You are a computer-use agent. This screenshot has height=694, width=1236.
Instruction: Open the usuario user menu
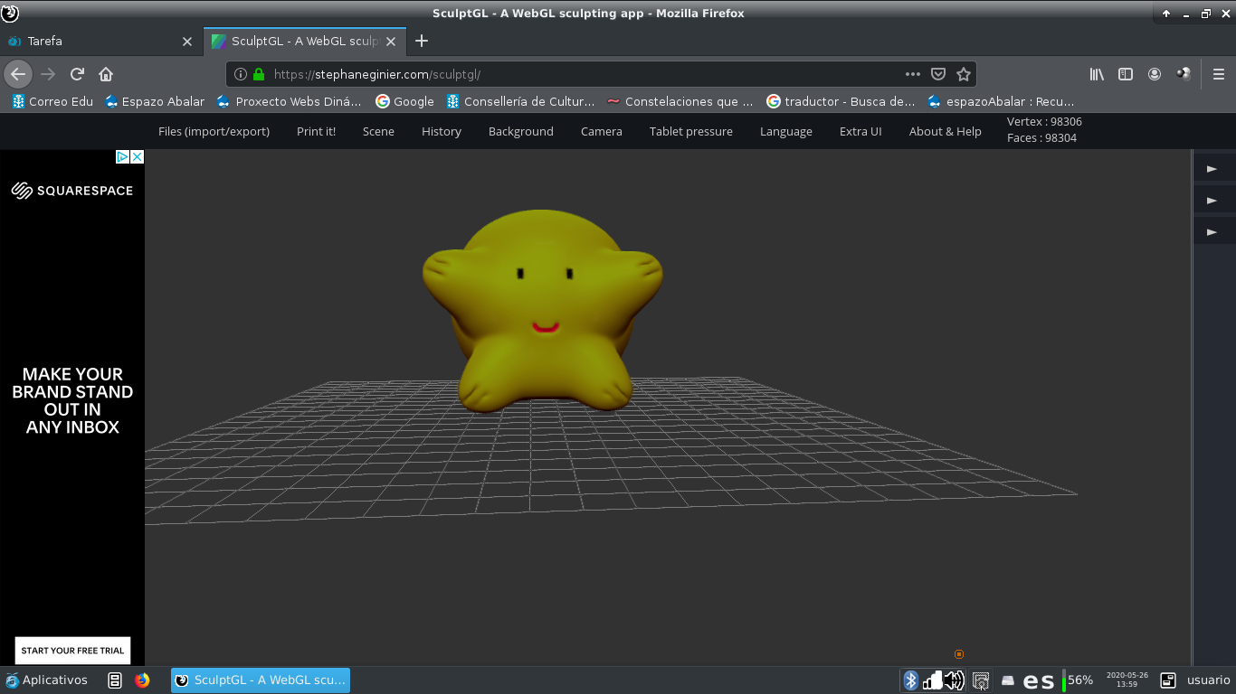point(1209,680)
